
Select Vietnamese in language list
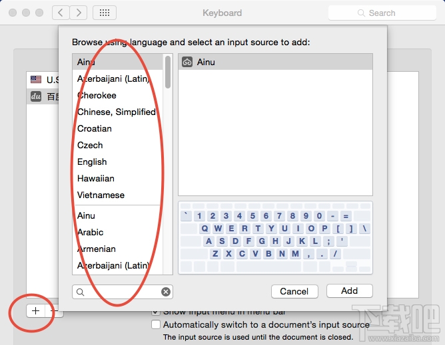pyautogui.click(x=118, y=195)
